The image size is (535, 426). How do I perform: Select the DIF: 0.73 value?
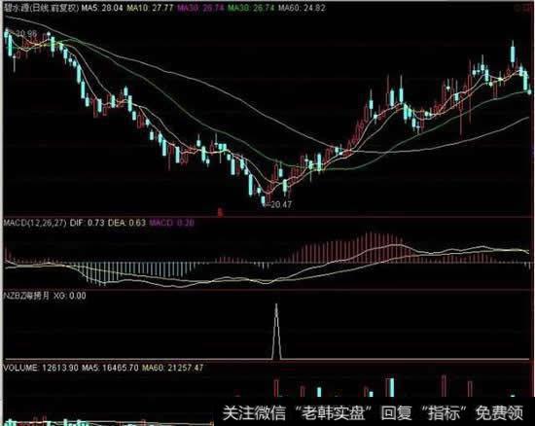87,223
